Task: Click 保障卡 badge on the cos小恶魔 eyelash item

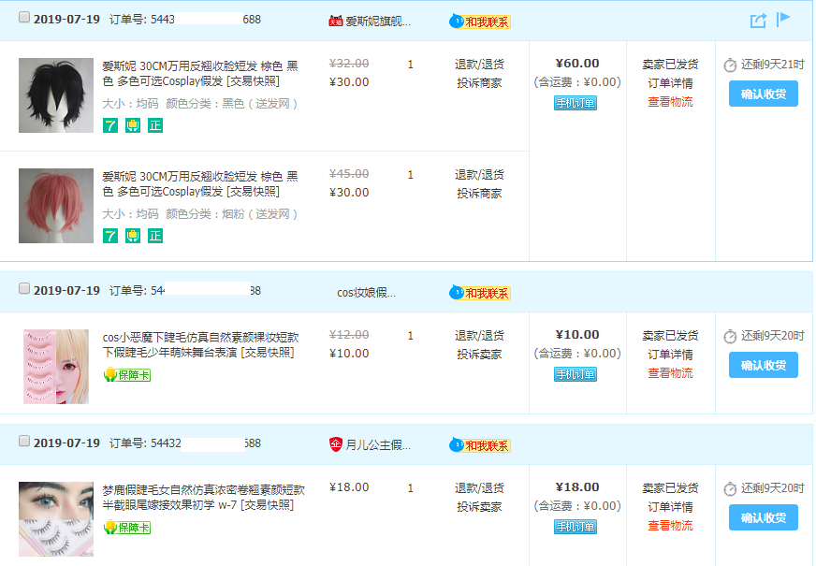Action: pyautogui.click(x=126, y=375)
